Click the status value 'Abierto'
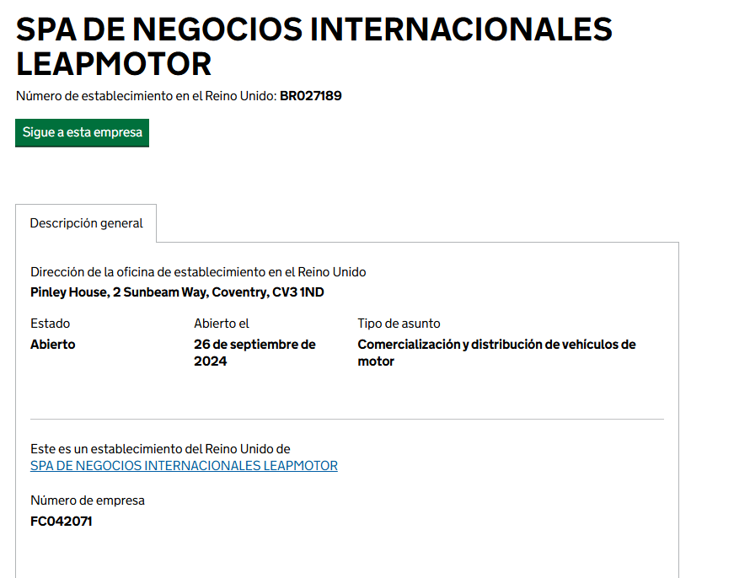This screenshot has width=750, height=578. coord(52,345)
